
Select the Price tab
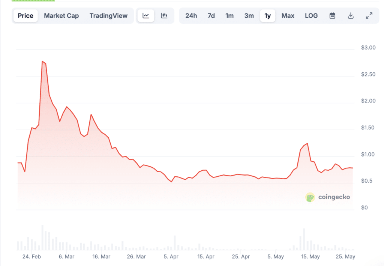pos(25,16)
